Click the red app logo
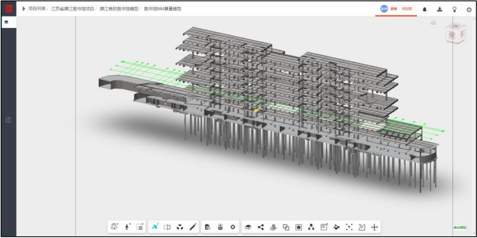The image size is (477, 238). point(9,9)
